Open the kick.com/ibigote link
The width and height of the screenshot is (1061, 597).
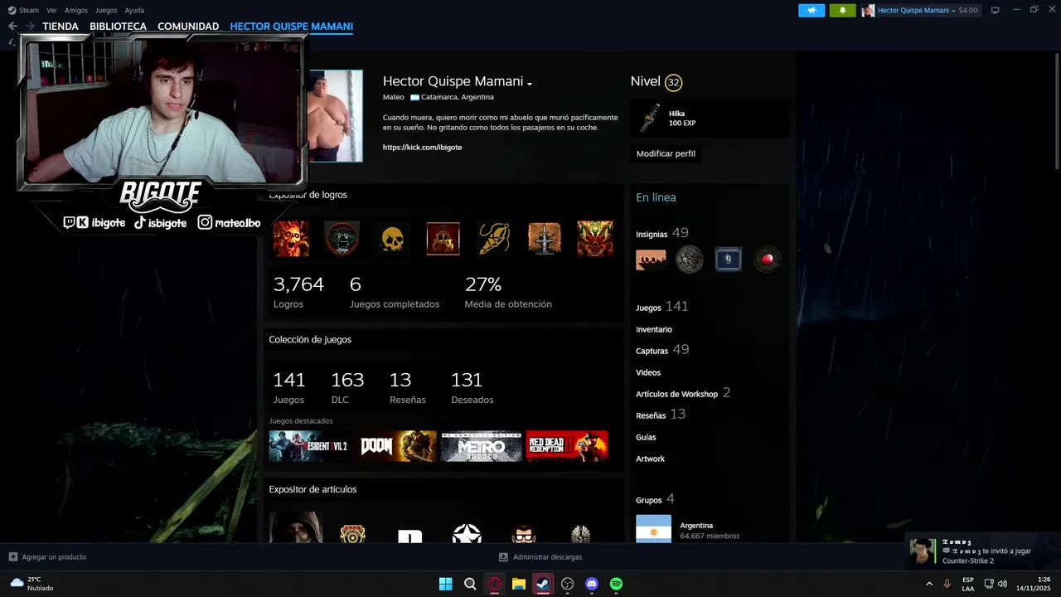coord(422,147)
